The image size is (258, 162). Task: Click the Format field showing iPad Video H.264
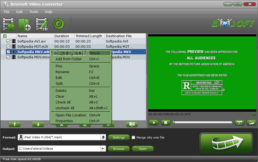click(59, 137)
